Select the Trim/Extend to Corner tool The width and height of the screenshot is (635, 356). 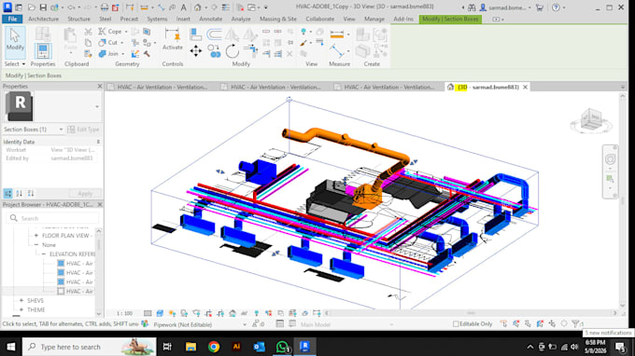point(250,51)
